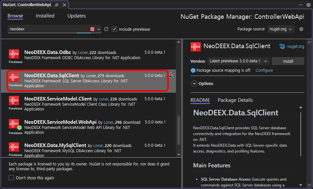Click the Package source mapping is off text
Image resolution: width=313 pixels, height=189 pixels.
pyautogui.click(x=224, y=70)
